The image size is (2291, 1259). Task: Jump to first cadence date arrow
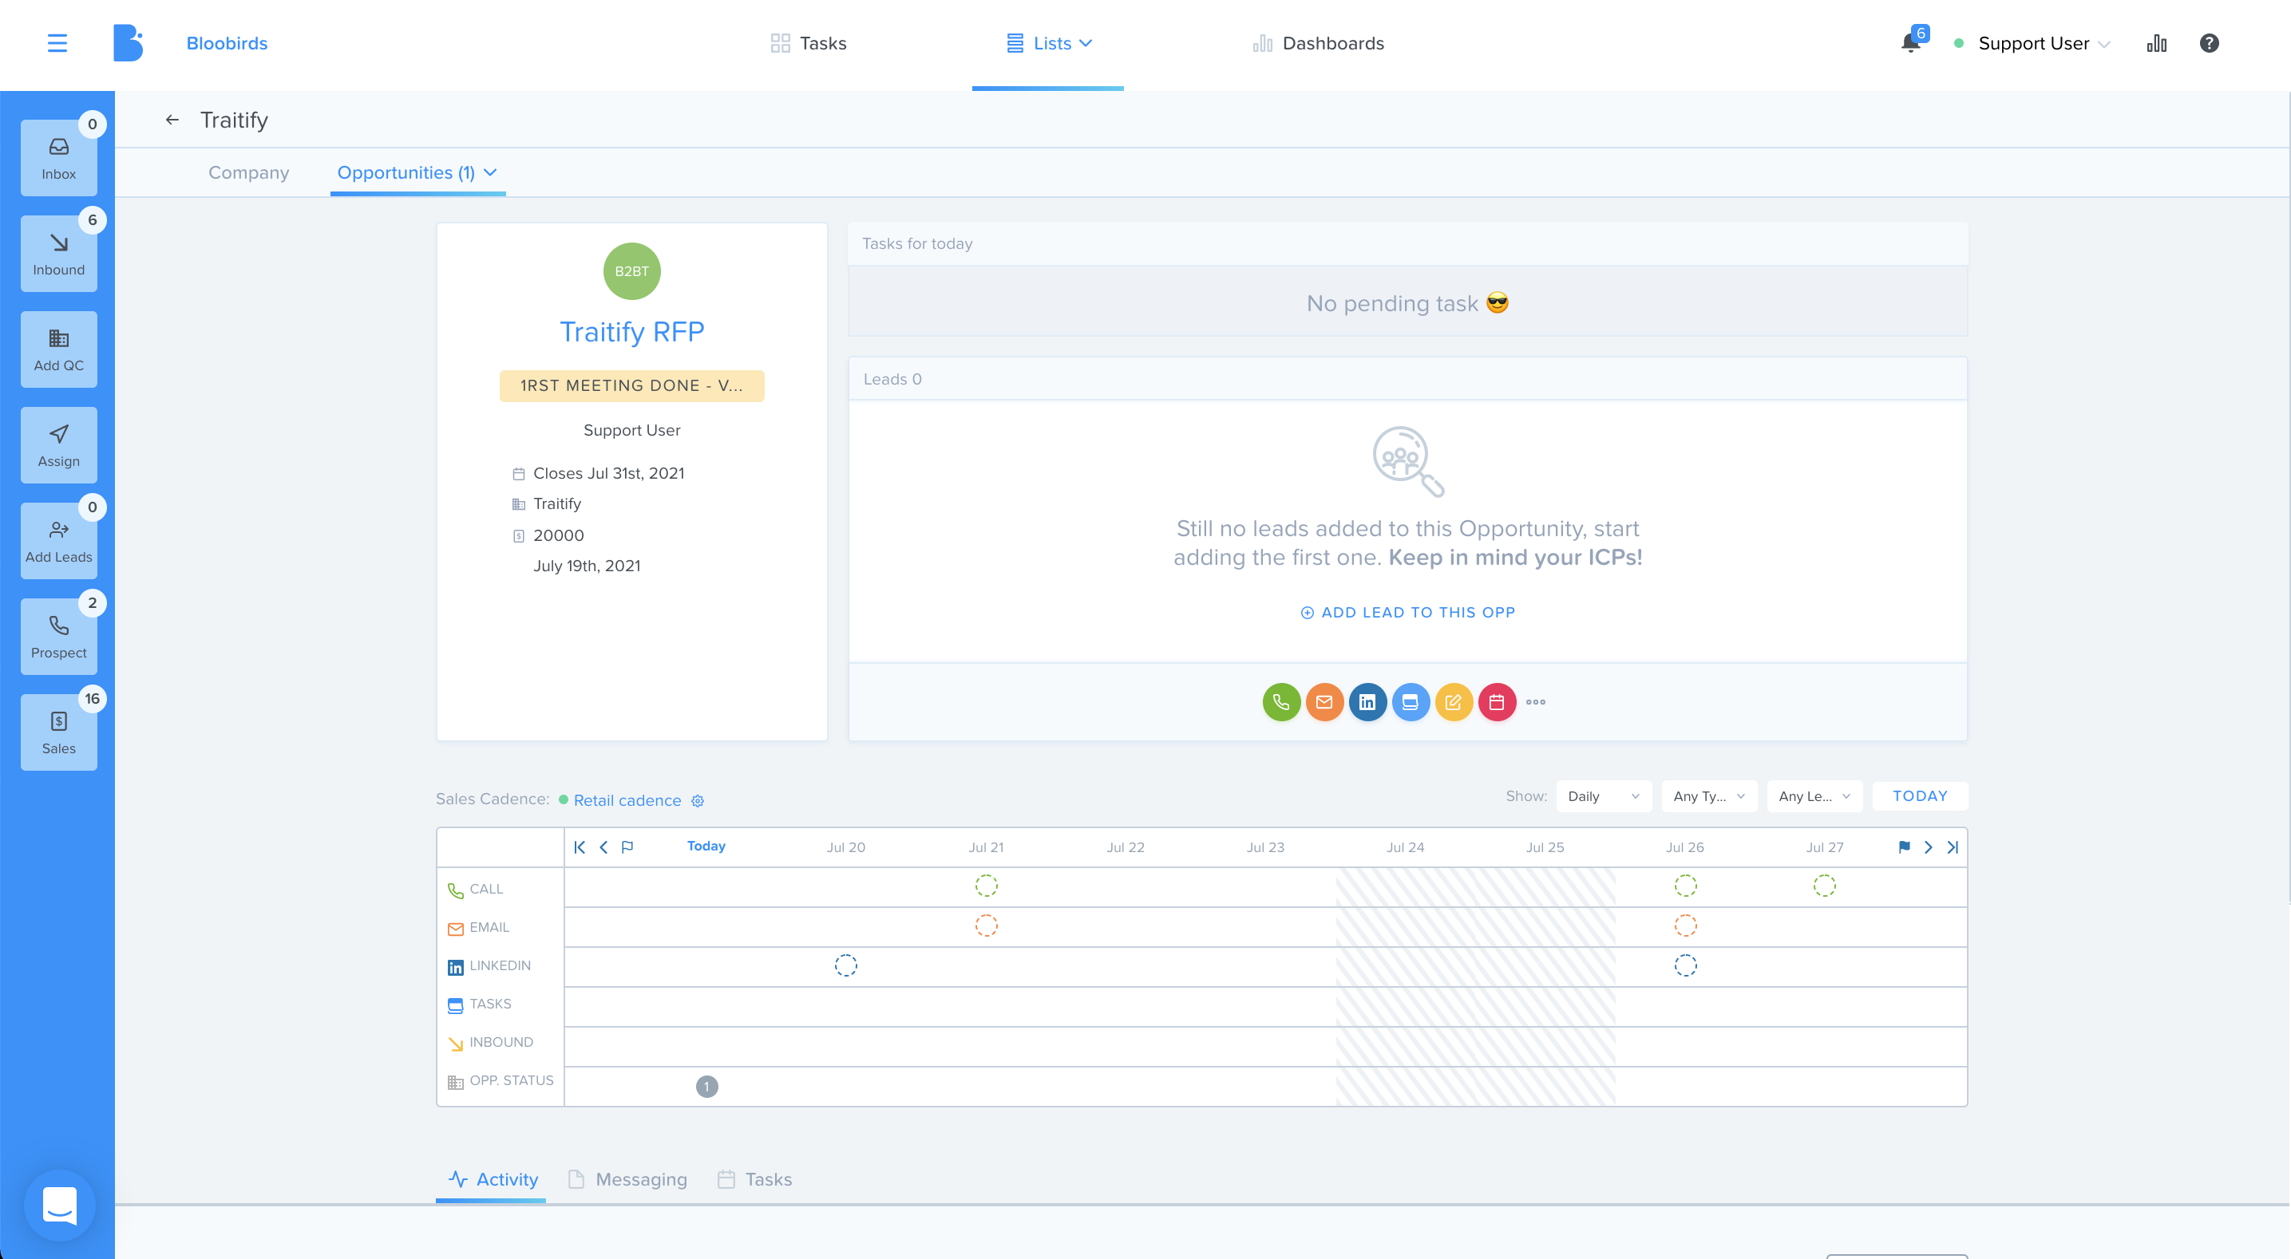coord(580,847)
